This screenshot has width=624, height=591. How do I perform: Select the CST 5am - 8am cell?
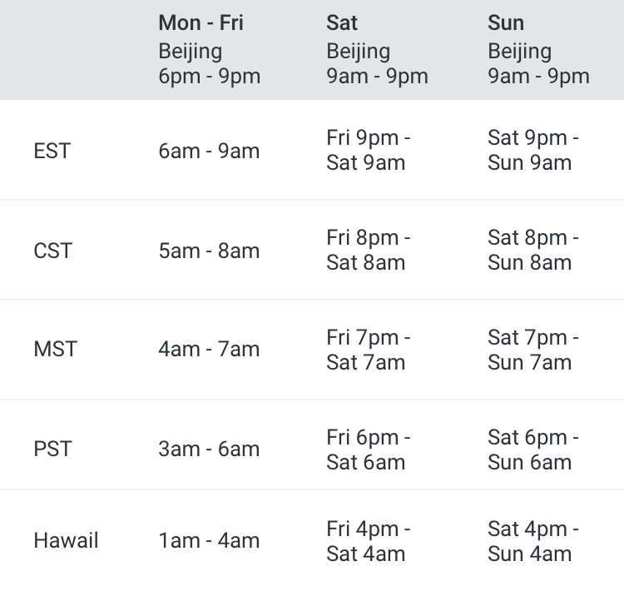coord(209,251)
